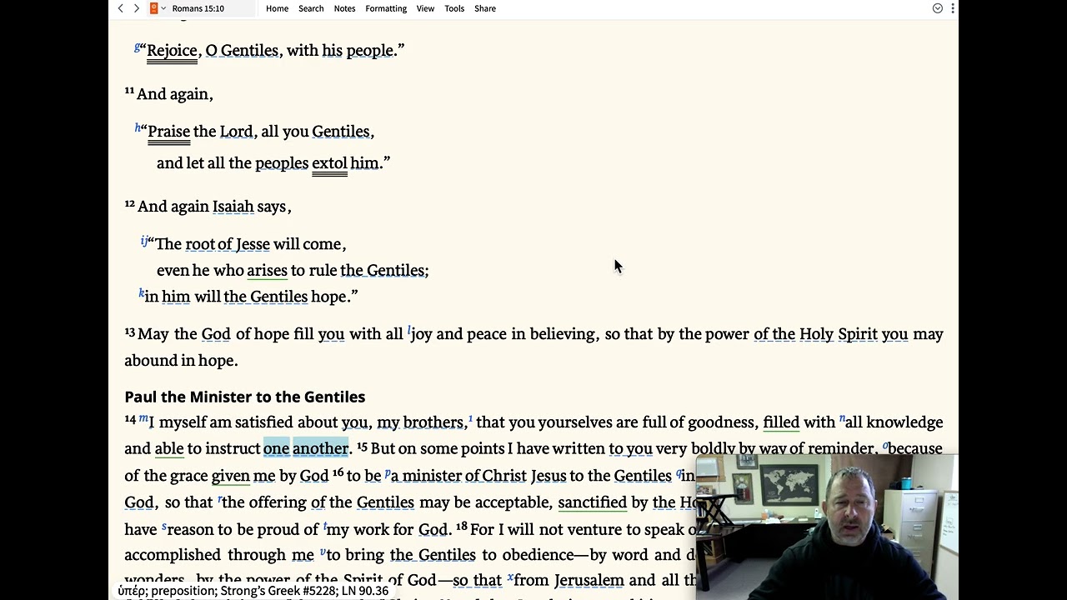The width and height of the screenshot is (1067, 600).
Task: Open the Search menu
Action: pyautogui.click(x=311, y=8)
